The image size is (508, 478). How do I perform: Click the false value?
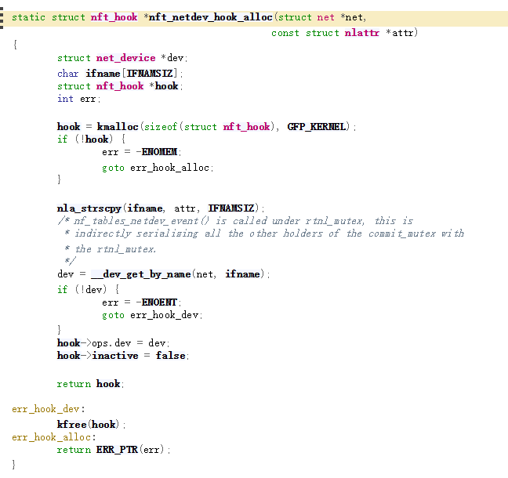coord(170,356)
